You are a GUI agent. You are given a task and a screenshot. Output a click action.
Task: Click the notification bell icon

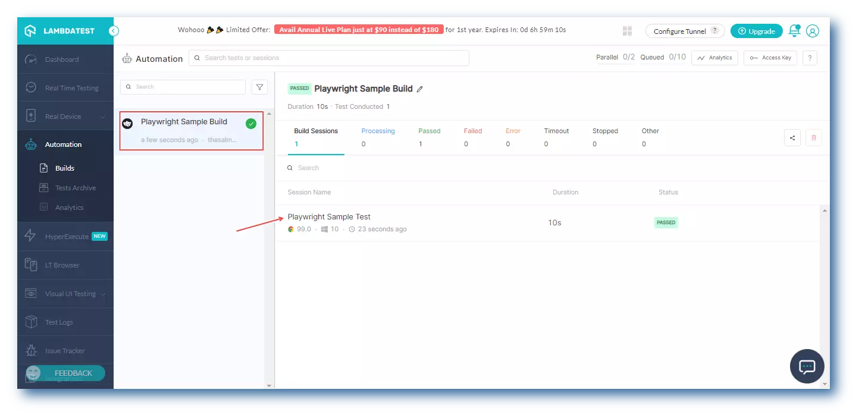coord(794,31)
